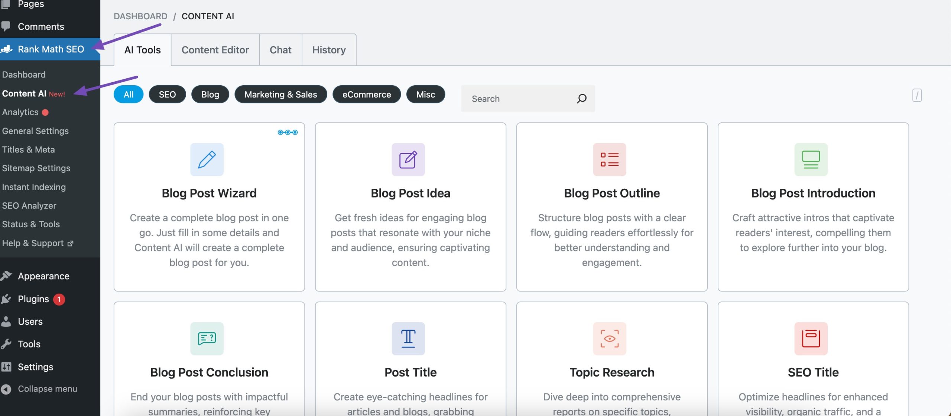Click the Topic Research icon

pyautogui.click(x=610, y=338)
